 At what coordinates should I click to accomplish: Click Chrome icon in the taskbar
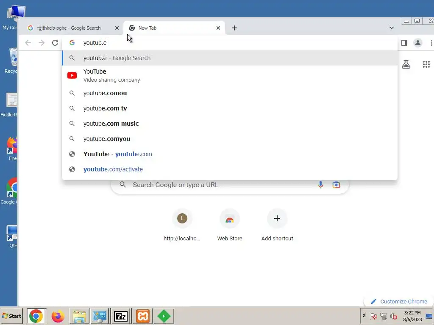(36, 316)
